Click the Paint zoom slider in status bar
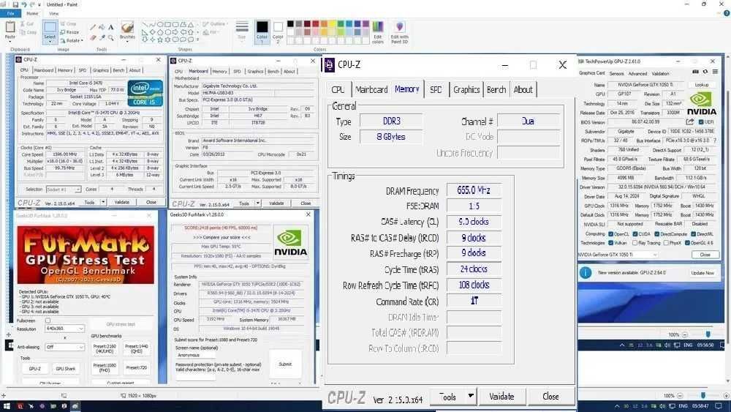Viewport: 731px width, 412px height. pos(703,396)
